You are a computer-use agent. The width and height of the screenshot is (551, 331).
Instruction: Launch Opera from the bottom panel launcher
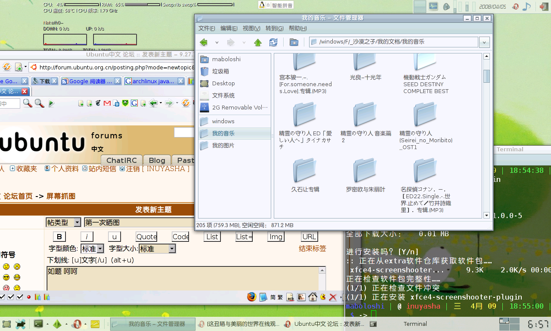[x=77, y=324]
